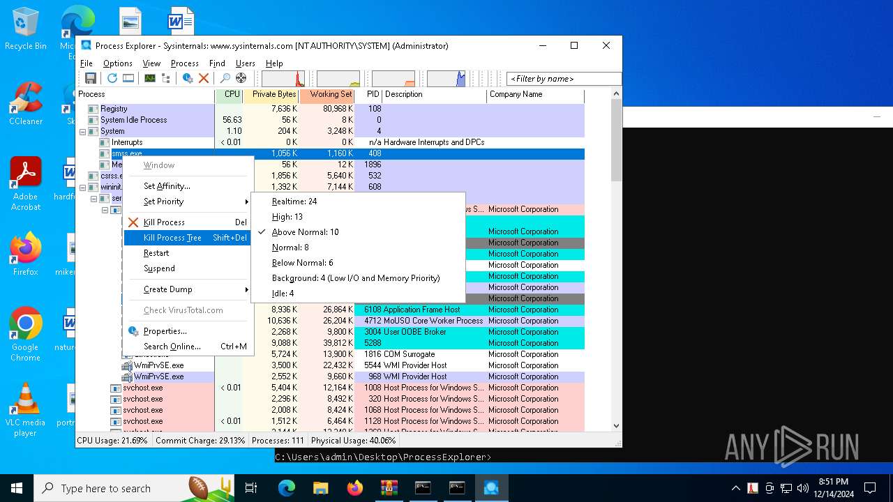Open the orange I/O mini graph in toolbar
This screenshot has width=893, height=502.
click(393, 79)
